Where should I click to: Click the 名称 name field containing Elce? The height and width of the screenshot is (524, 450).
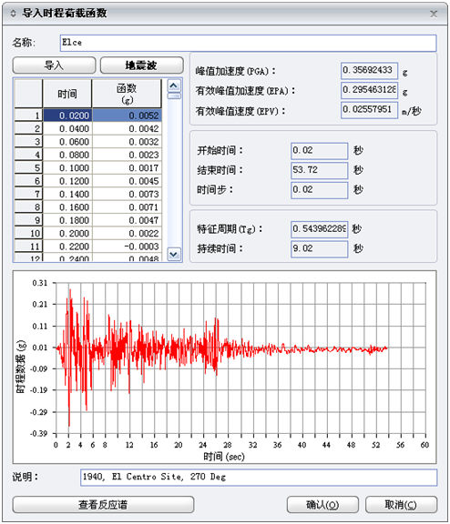pyautogui.click(x=249, y=43)
